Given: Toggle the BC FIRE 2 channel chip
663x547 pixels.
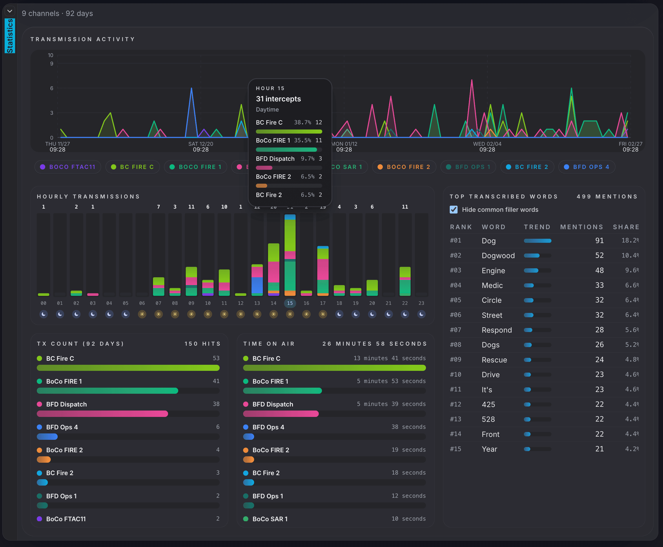Looking at the screenshot, I should [x=527, y=167].
